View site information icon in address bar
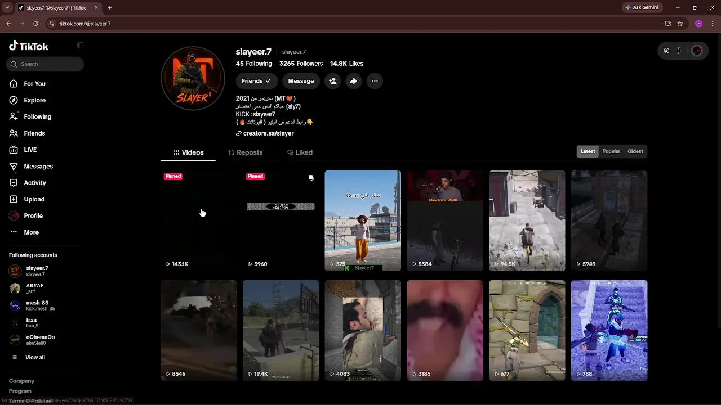The width and height of the screenshot is (721, 405). (x=52, y=24)
